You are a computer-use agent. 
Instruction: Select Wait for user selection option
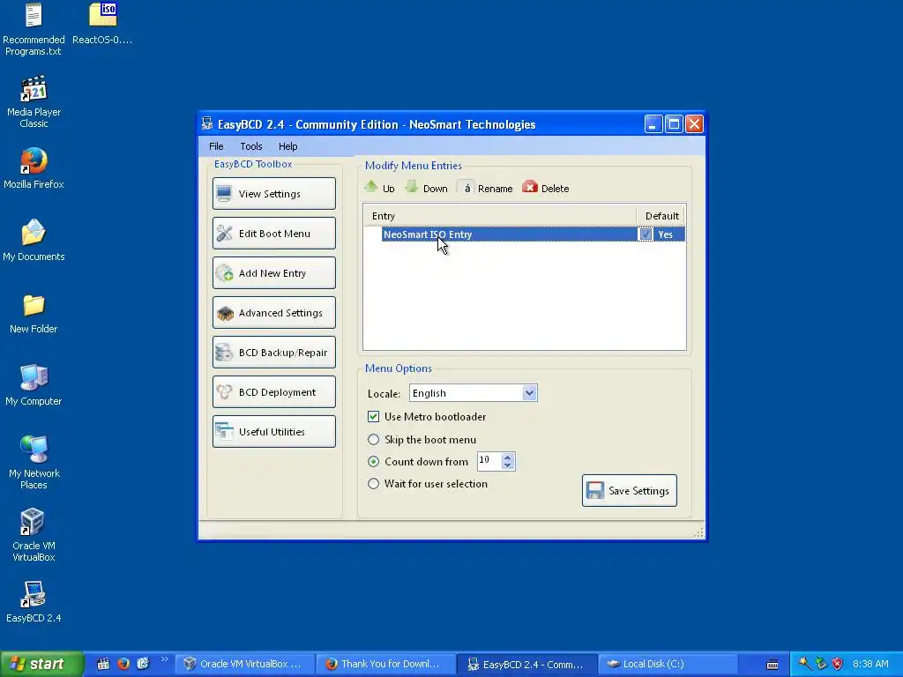click(373, 484)
